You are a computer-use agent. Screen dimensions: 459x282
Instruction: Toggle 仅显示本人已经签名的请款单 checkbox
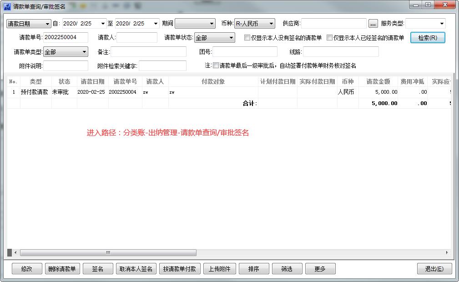330,38
